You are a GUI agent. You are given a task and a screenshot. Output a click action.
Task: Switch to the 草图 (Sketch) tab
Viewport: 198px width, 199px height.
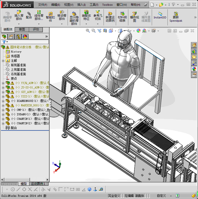point(22,29)
